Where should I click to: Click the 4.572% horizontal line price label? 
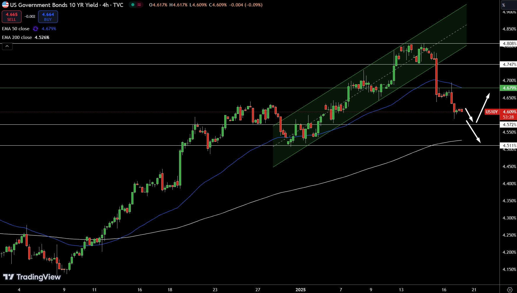click(508, 125)
